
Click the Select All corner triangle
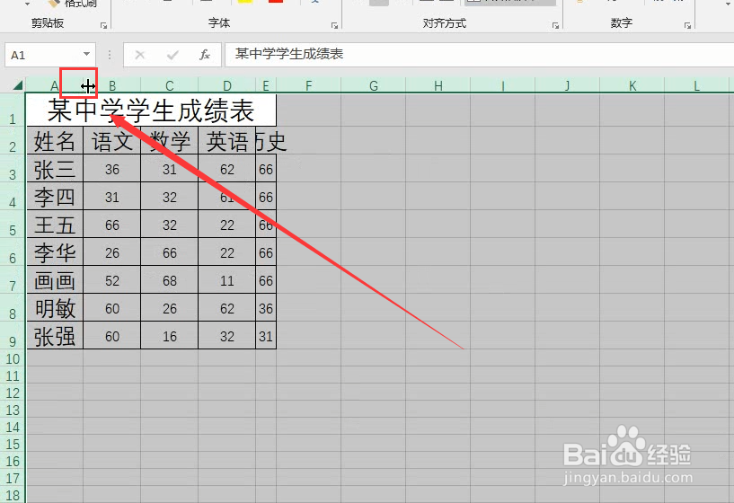point(18,85)
